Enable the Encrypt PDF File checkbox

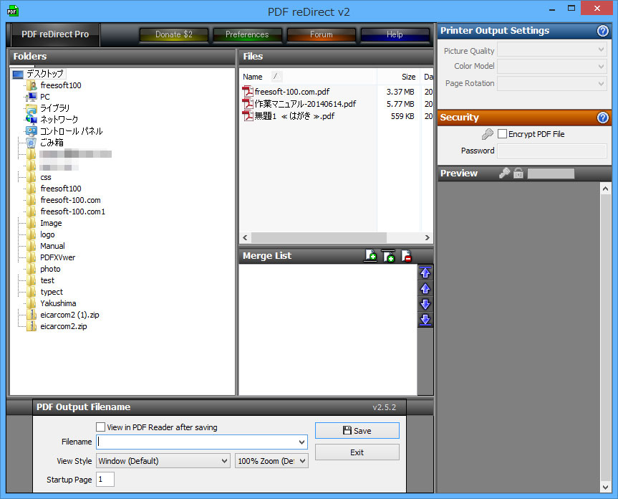[x=502, y=134]
